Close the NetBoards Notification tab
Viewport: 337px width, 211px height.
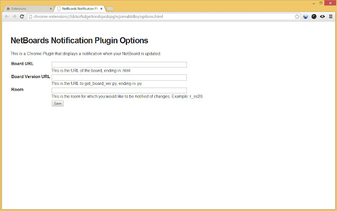pyautogui.click(x=101, y=9)
